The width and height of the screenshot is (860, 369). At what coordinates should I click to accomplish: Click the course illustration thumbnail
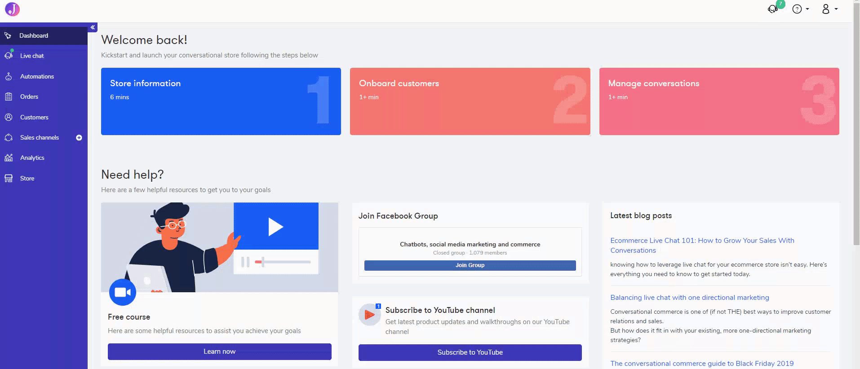(220, 247)
